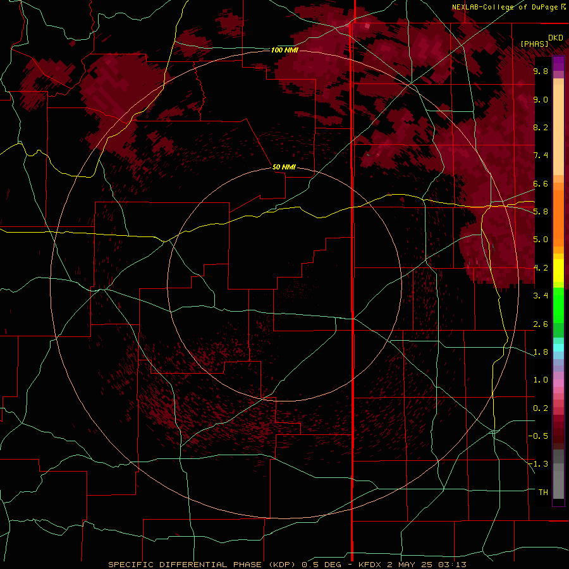
Task: Click the 5.8 value on color scale
Action: pyautogui.click(x=541, y=212)
